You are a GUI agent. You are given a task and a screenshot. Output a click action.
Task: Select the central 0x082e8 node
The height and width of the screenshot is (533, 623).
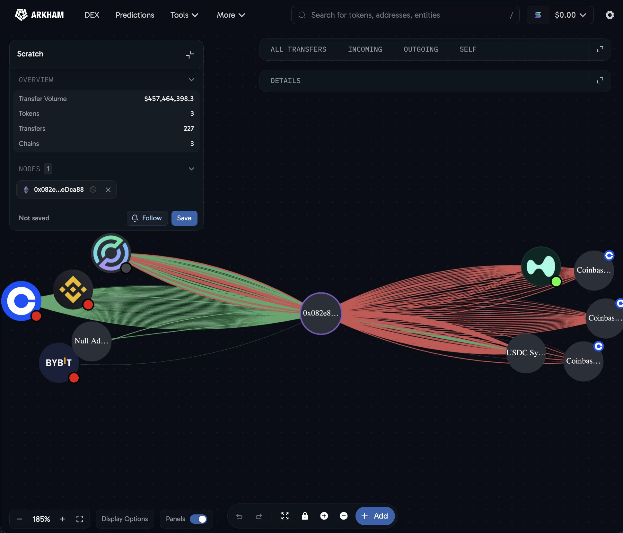(321, 313)
